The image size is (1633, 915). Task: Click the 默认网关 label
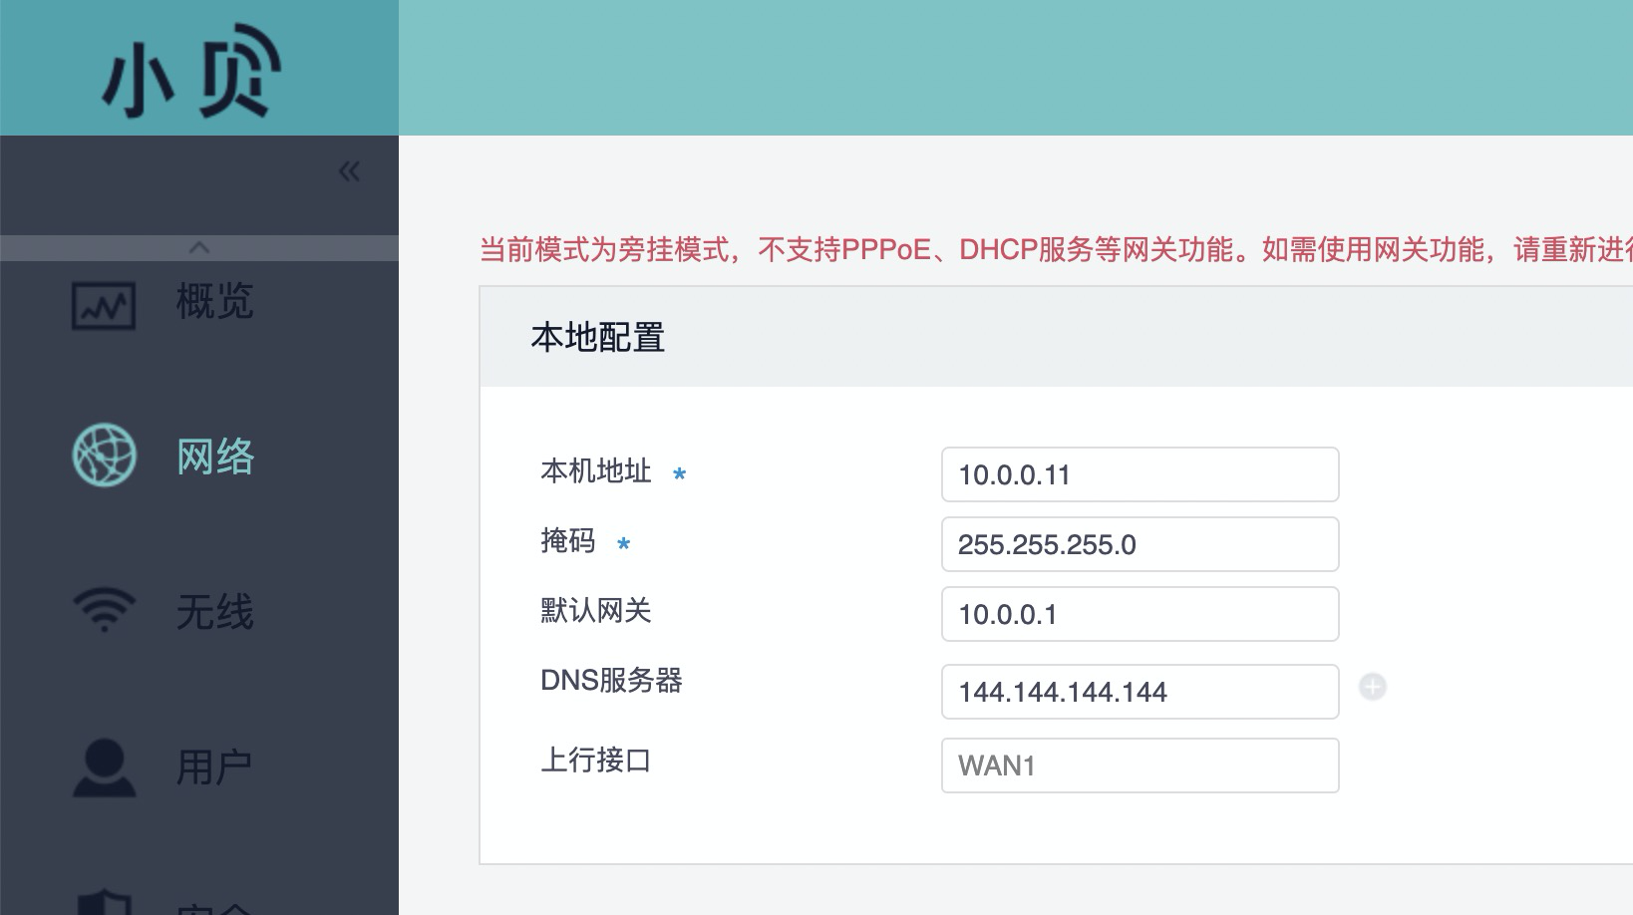(595, 611)
